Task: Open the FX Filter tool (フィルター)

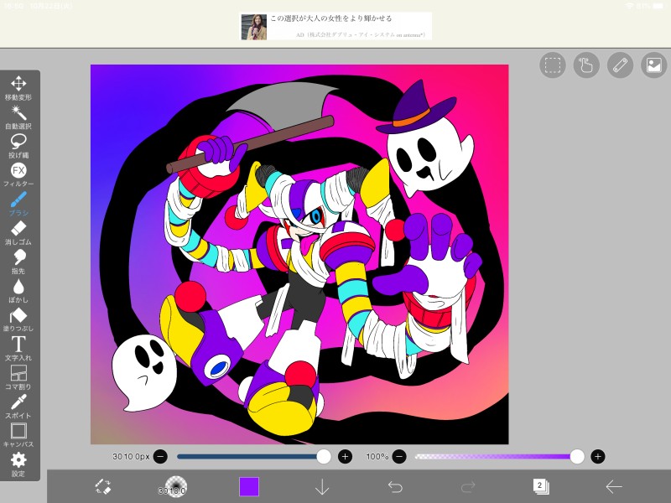Action: tap(18, 174)
